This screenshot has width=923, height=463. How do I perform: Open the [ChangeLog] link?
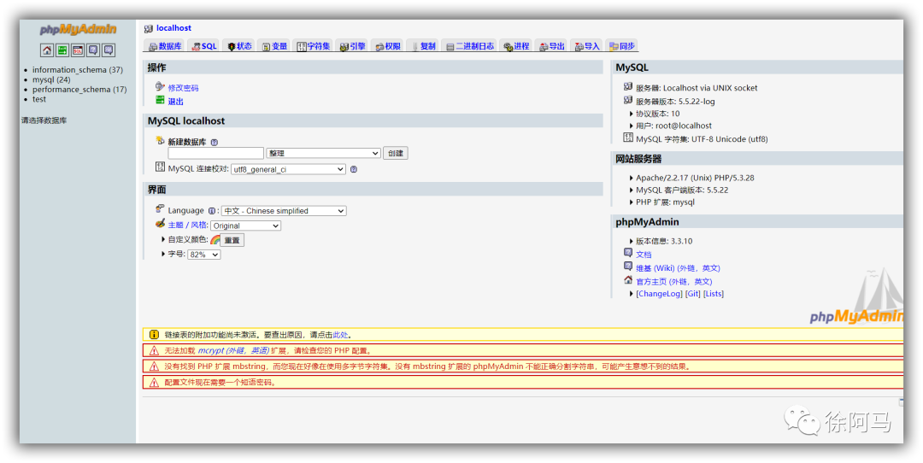[659, 294]
